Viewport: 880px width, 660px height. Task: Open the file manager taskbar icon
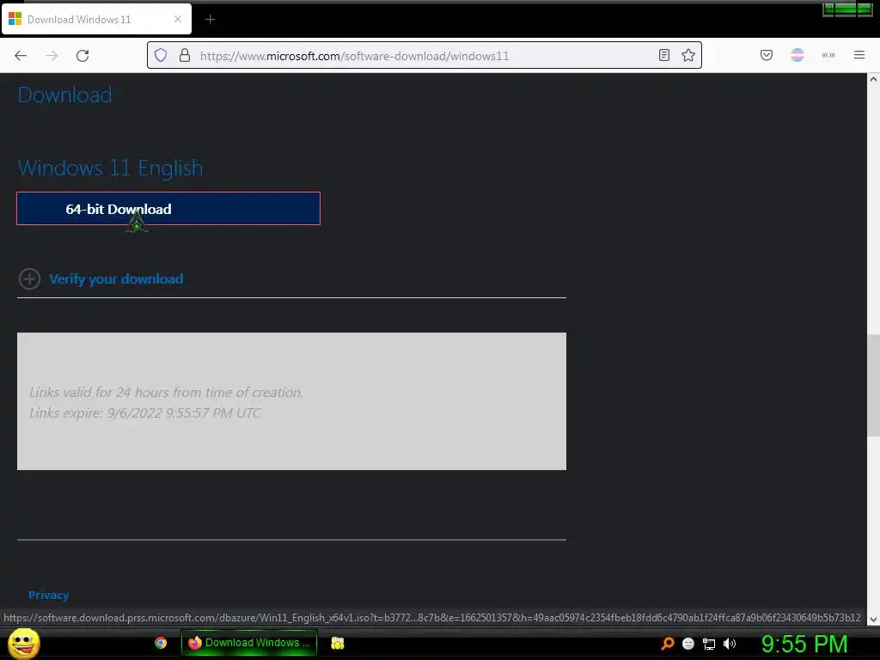pos(337,643)
